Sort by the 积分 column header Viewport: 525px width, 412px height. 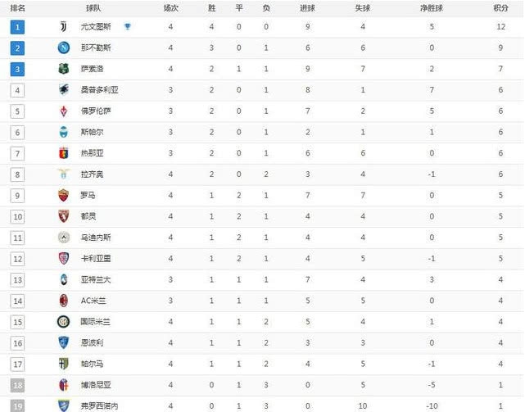(500, 8)
